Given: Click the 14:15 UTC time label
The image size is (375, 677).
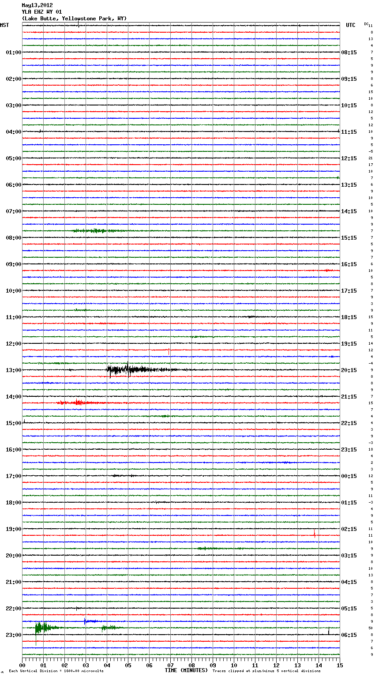Looking at the screenshot, I should (349, 211).
